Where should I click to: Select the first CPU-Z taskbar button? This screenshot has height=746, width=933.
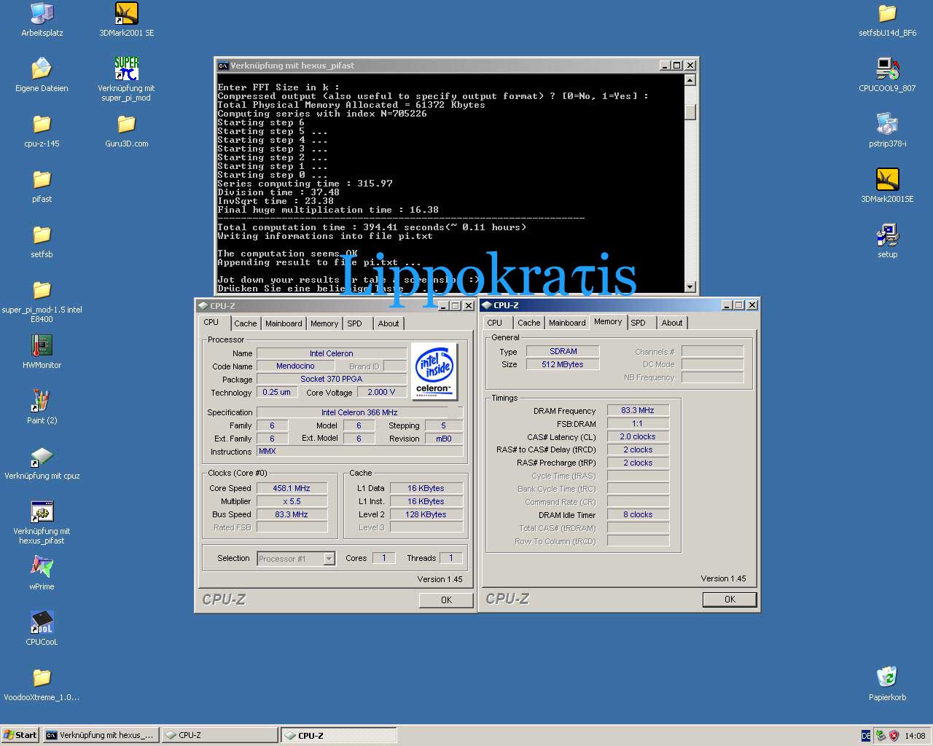[219, 735]
